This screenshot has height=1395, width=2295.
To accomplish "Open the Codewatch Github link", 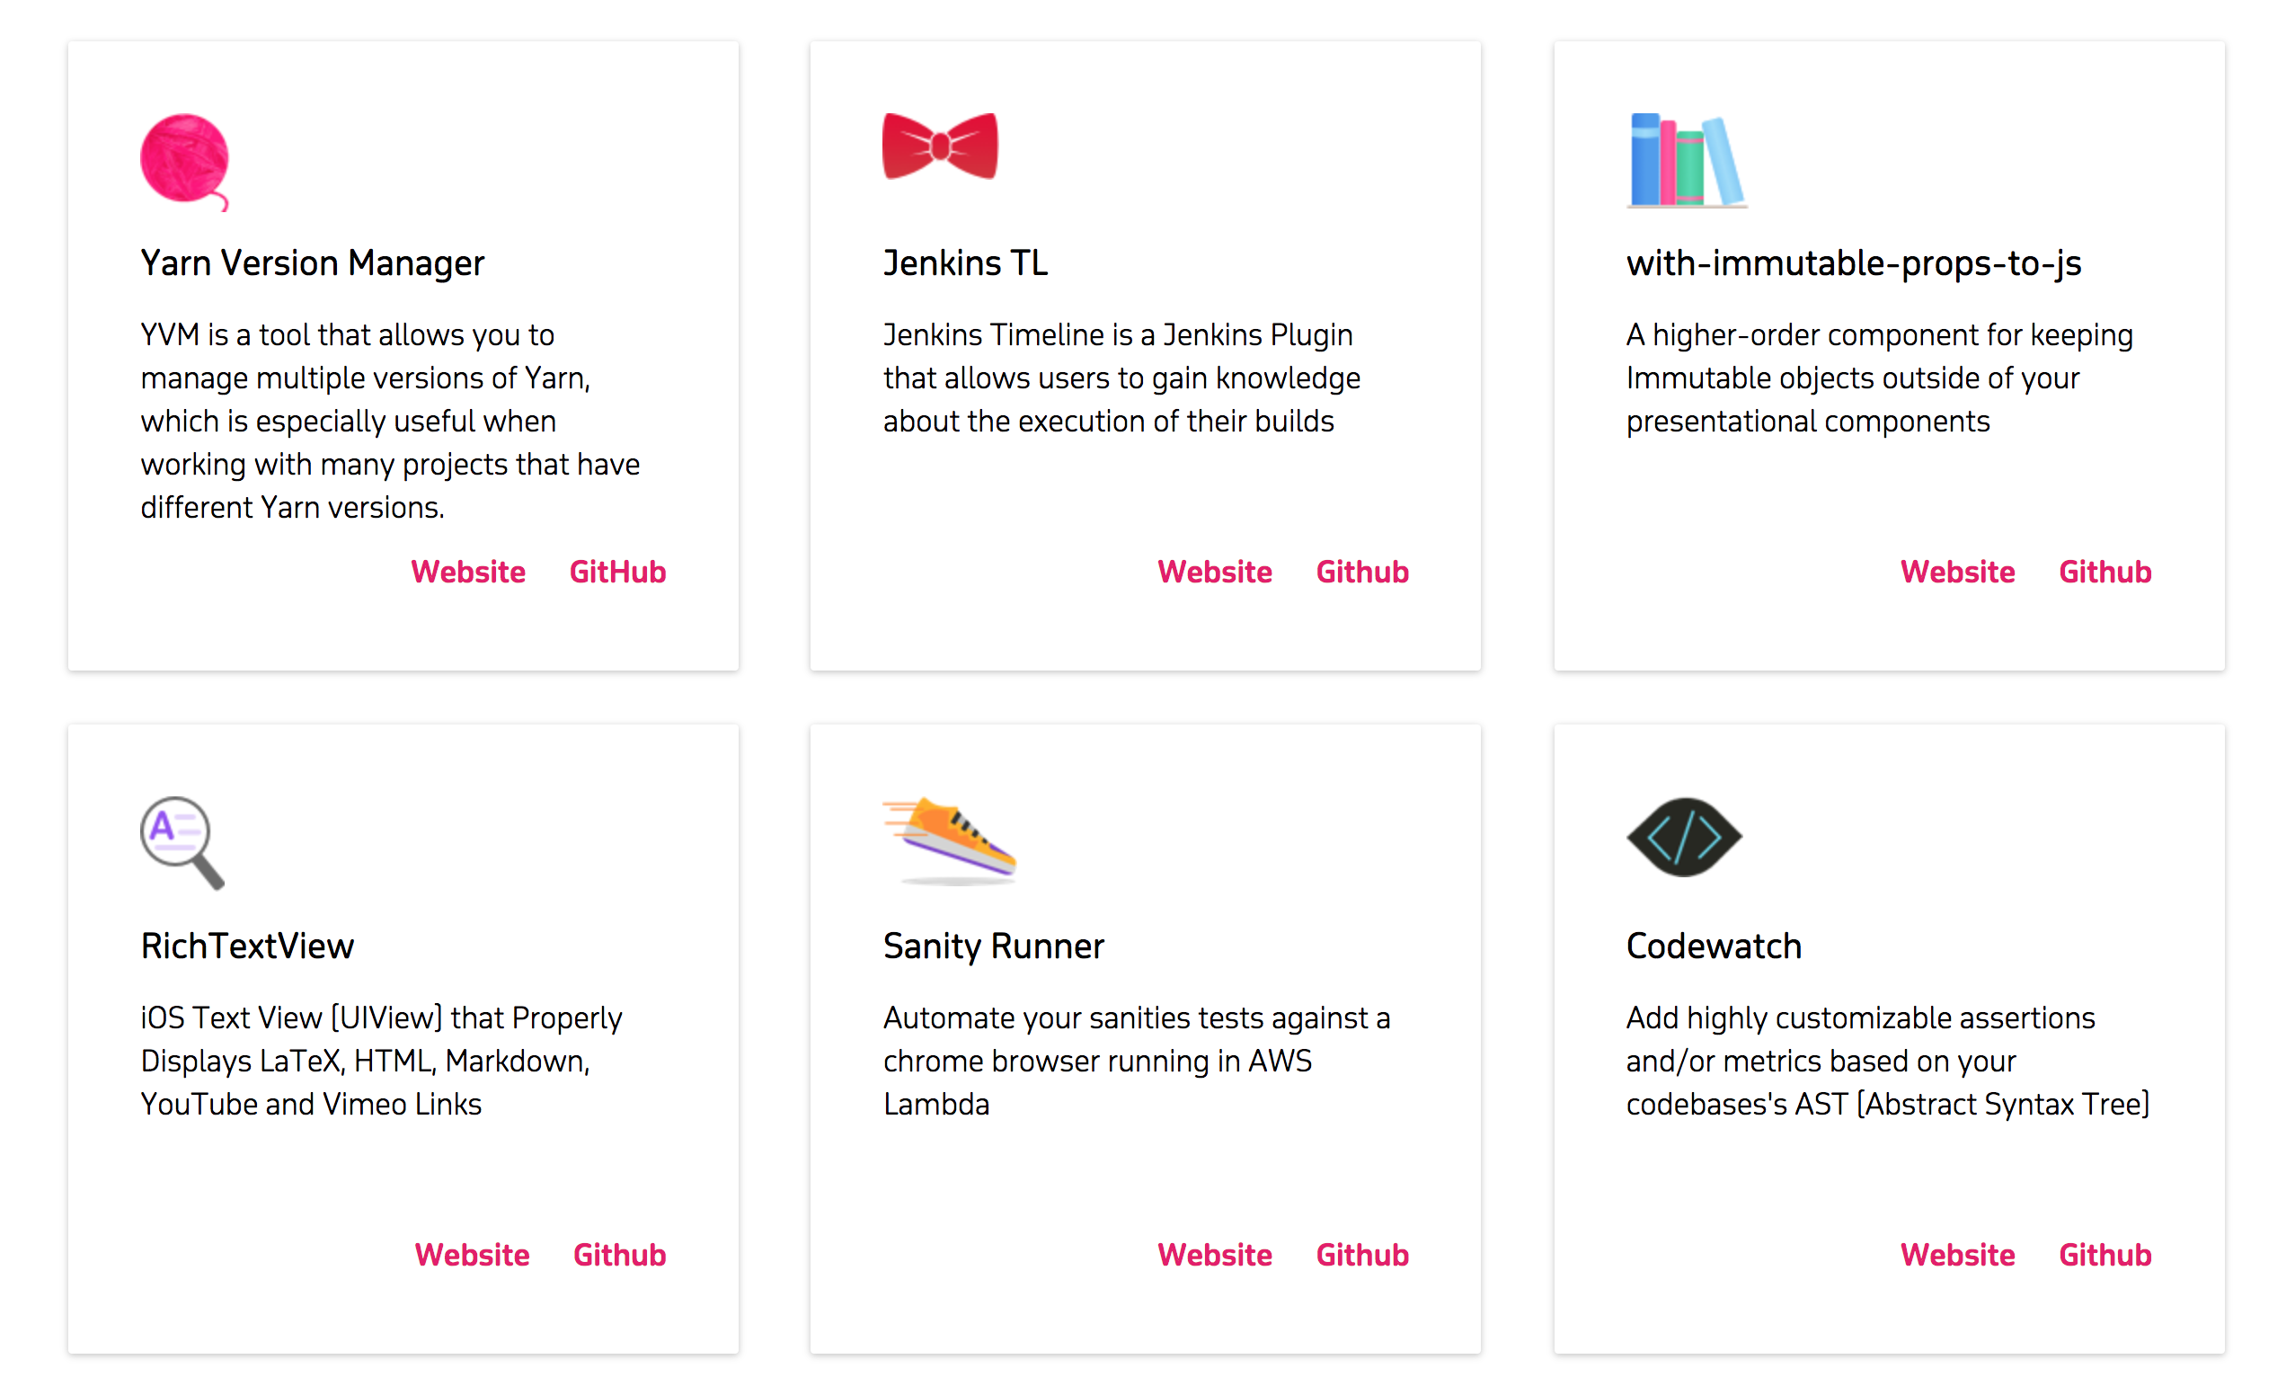I will pyautogui.click(x=2105, y=1254).
